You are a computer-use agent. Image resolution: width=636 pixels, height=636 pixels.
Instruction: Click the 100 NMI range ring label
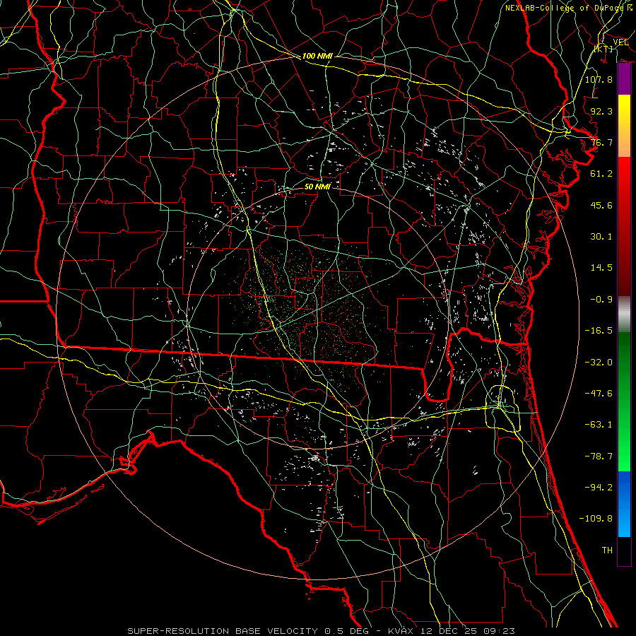317,56
